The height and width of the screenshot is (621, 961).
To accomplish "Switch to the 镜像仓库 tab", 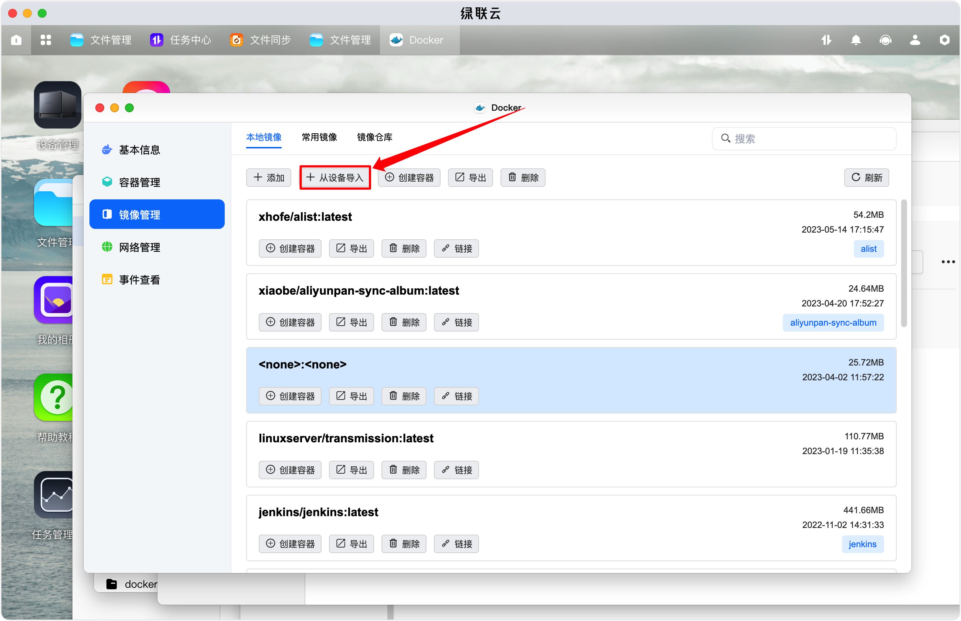I will (x=374, y=137).
